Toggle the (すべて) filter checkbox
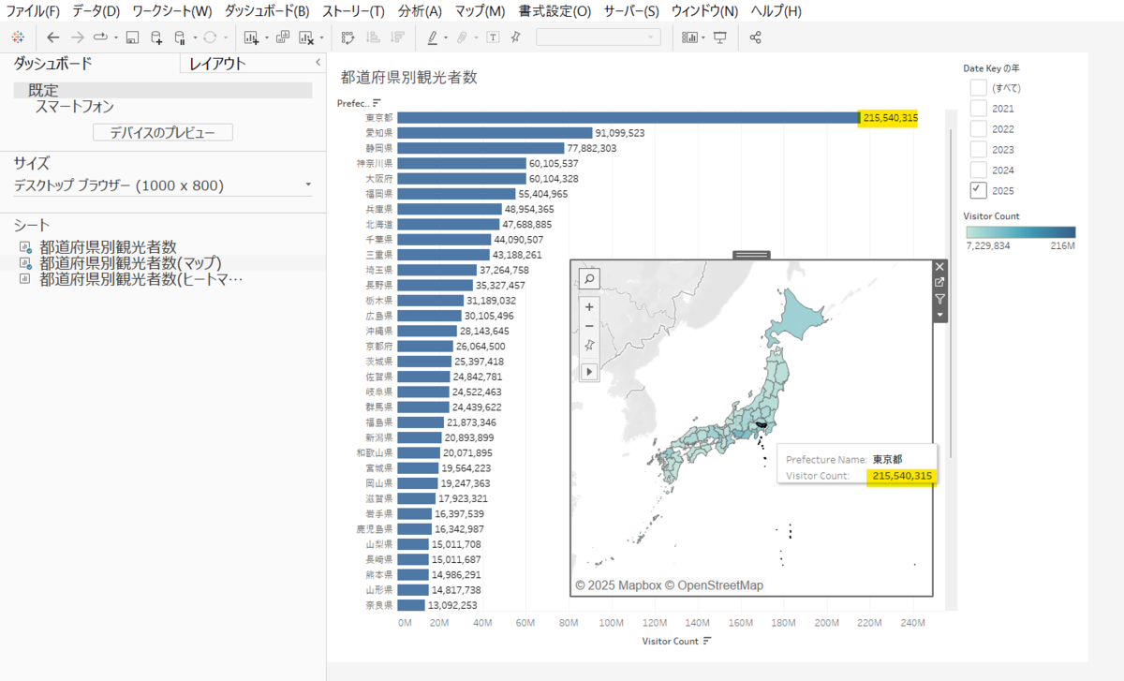1124x681 pixels. [978, 87]
